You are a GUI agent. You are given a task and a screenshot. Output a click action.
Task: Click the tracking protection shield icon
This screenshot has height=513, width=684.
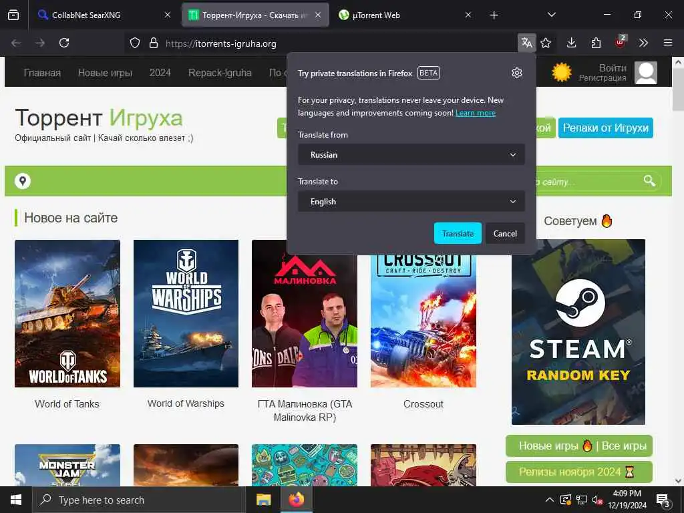[135, 43]
